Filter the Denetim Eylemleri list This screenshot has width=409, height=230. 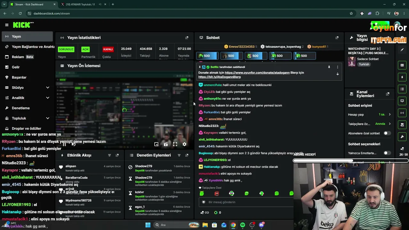click(x=179, y=155)
